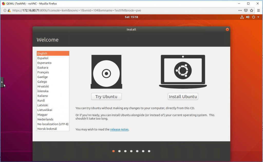
Task: Click the Firefox address bar URL
Action: point(77,10)
